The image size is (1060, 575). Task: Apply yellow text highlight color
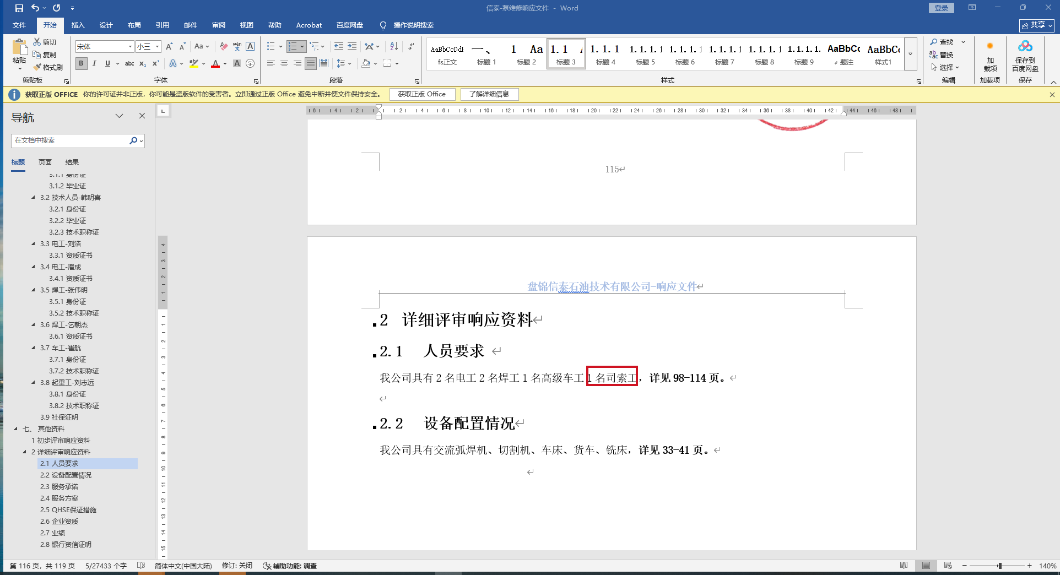193,63
